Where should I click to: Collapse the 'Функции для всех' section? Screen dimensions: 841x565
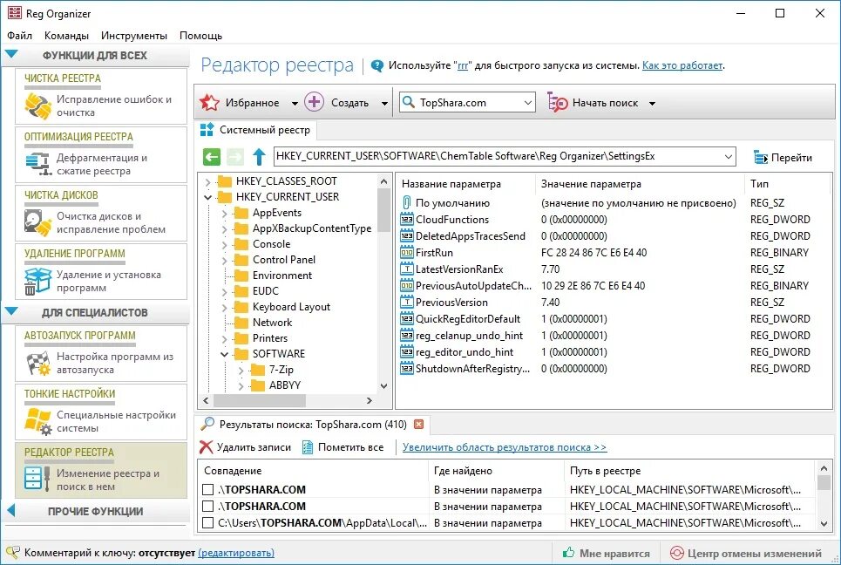pos(11,54)
